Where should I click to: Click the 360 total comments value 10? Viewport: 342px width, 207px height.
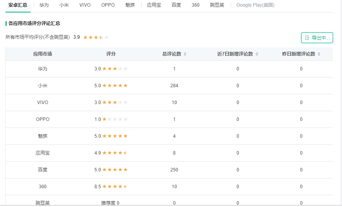pyautogui.click(x=174, y=187)
